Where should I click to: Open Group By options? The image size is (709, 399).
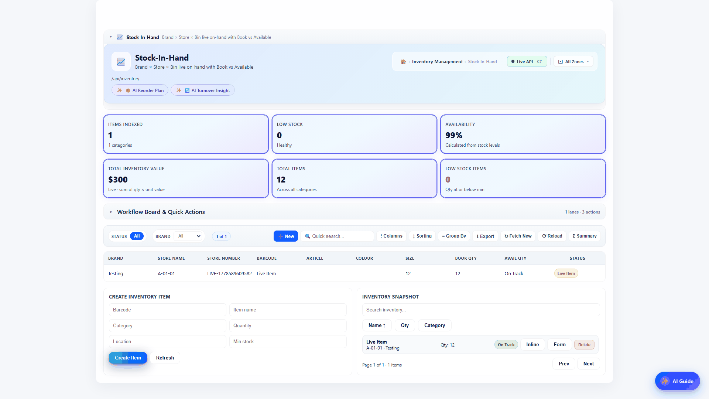[x=454, y=236]
